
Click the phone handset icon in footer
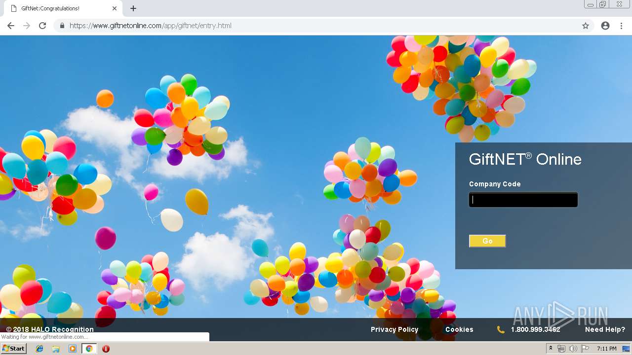tap(501, 329)
